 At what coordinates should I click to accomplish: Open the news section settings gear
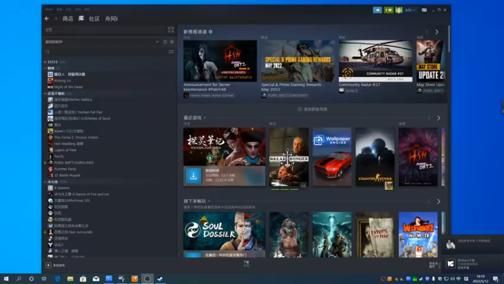[x=210, y=32]
